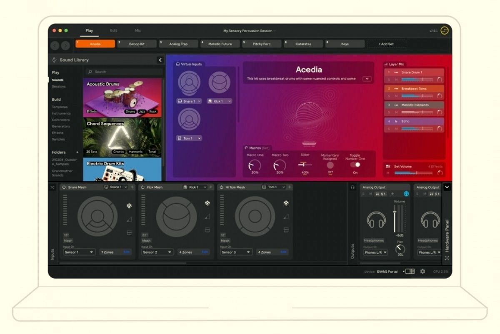
Task: Open the Kick Mesh 3D cube icon
Action: coord(207,203)
